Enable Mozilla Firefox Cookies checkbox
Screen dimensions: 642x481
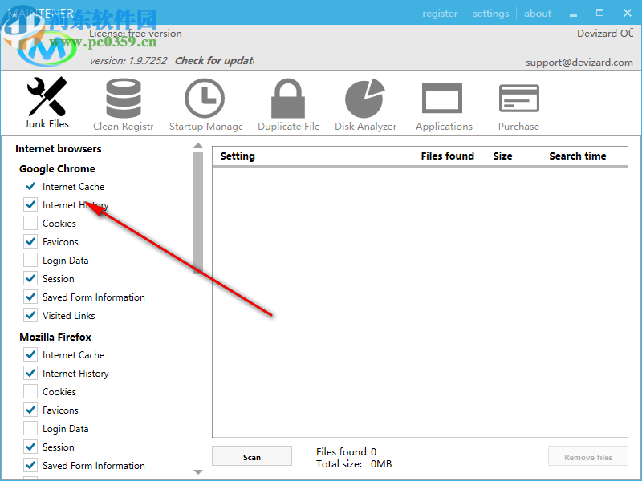point(30,391)
